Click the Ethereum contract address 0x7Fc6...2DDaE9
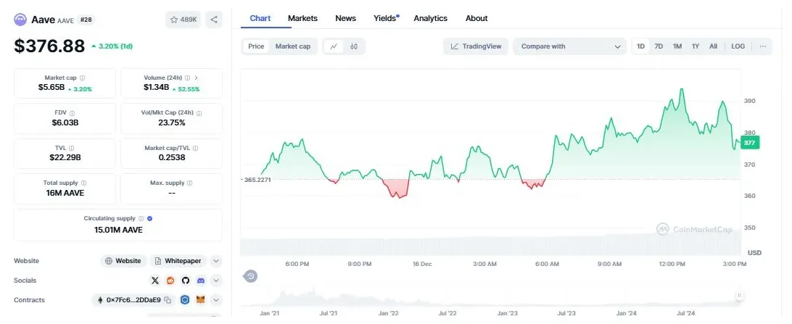Screen dimensions: 792x324 [x=133, y=300]
